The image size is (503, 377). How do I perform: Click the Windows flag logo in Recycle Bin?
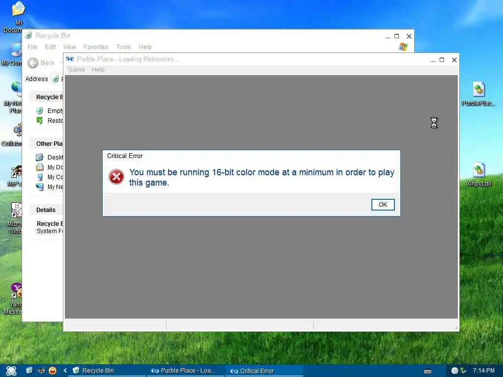coord(403,47)
